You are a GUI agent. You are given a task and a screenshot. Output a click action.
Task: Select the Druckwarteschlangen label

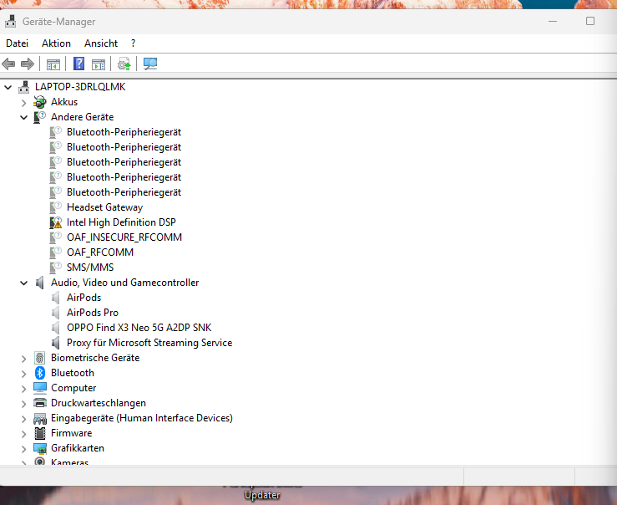99,403
